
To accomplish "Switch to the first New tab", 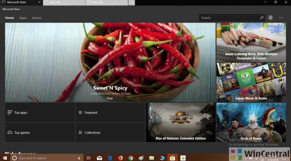I will tap(64, 3).
